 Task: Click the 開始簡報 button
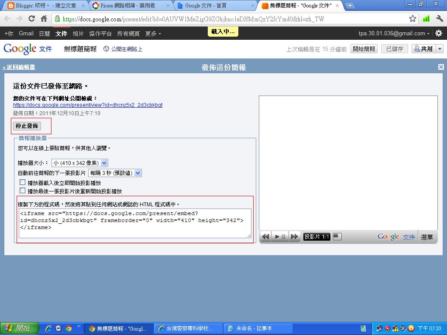coord(364,49)
